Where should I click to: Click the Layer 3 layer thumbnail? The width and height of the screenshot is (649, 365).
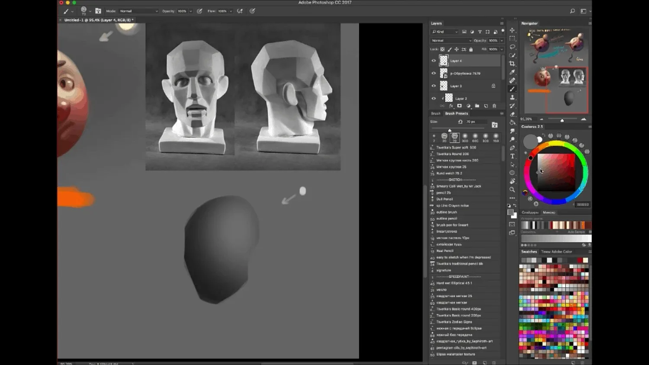pos(443,86)
